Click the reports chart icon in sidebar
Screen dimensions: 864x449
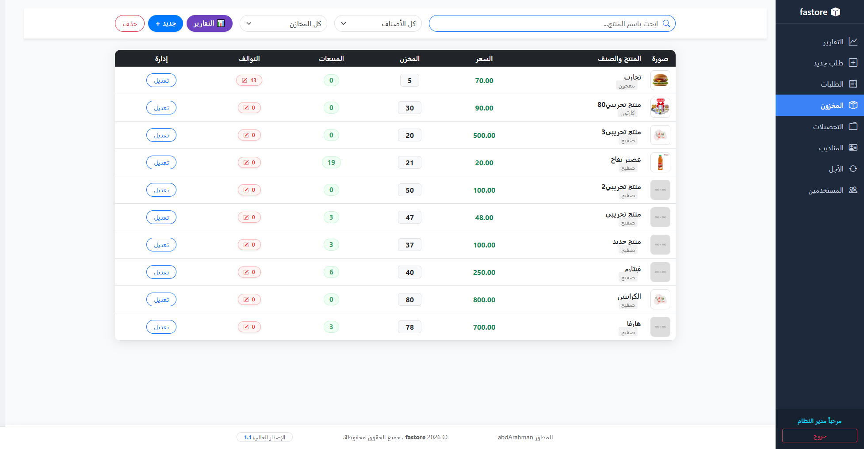tap(853, 42)
